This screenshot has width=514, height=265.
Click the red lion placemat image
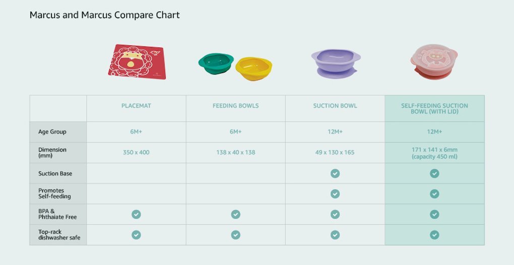tap(137, 61)
